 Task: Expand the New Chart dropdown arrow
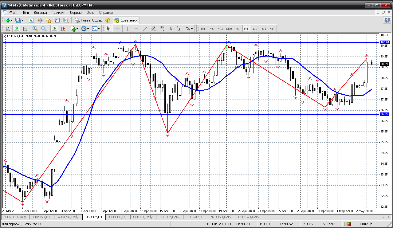(x=12, y=20)
